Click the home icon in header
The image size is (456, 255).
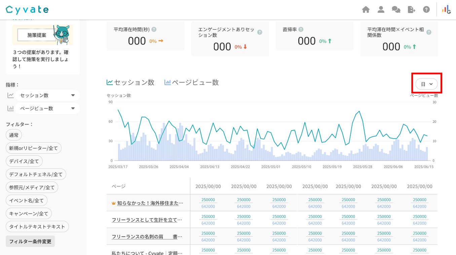coord(366,9)
